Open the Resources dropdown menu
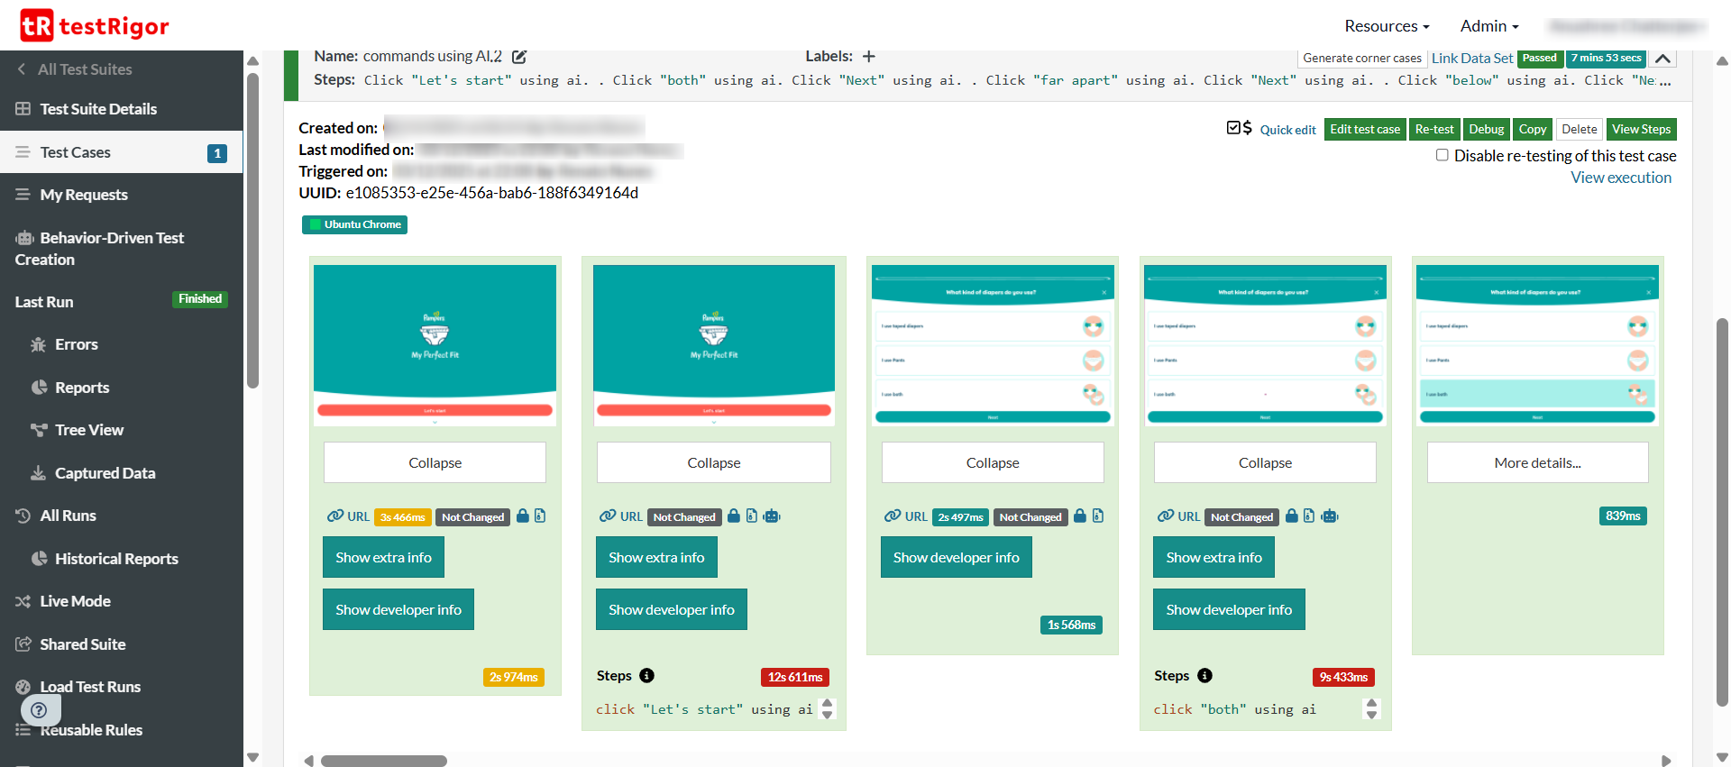Screen dimensions: 1731x767 pyautogui.click(x=1387, y=26)
